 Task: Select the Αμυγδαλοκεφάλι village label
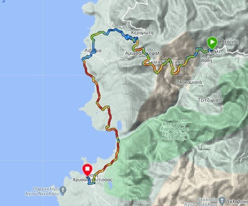click(143, 53)
